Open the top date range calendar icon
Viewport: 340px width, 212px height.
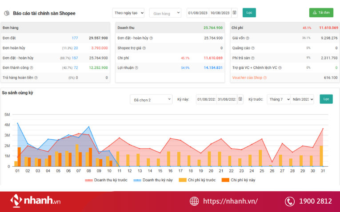point(234,13)
